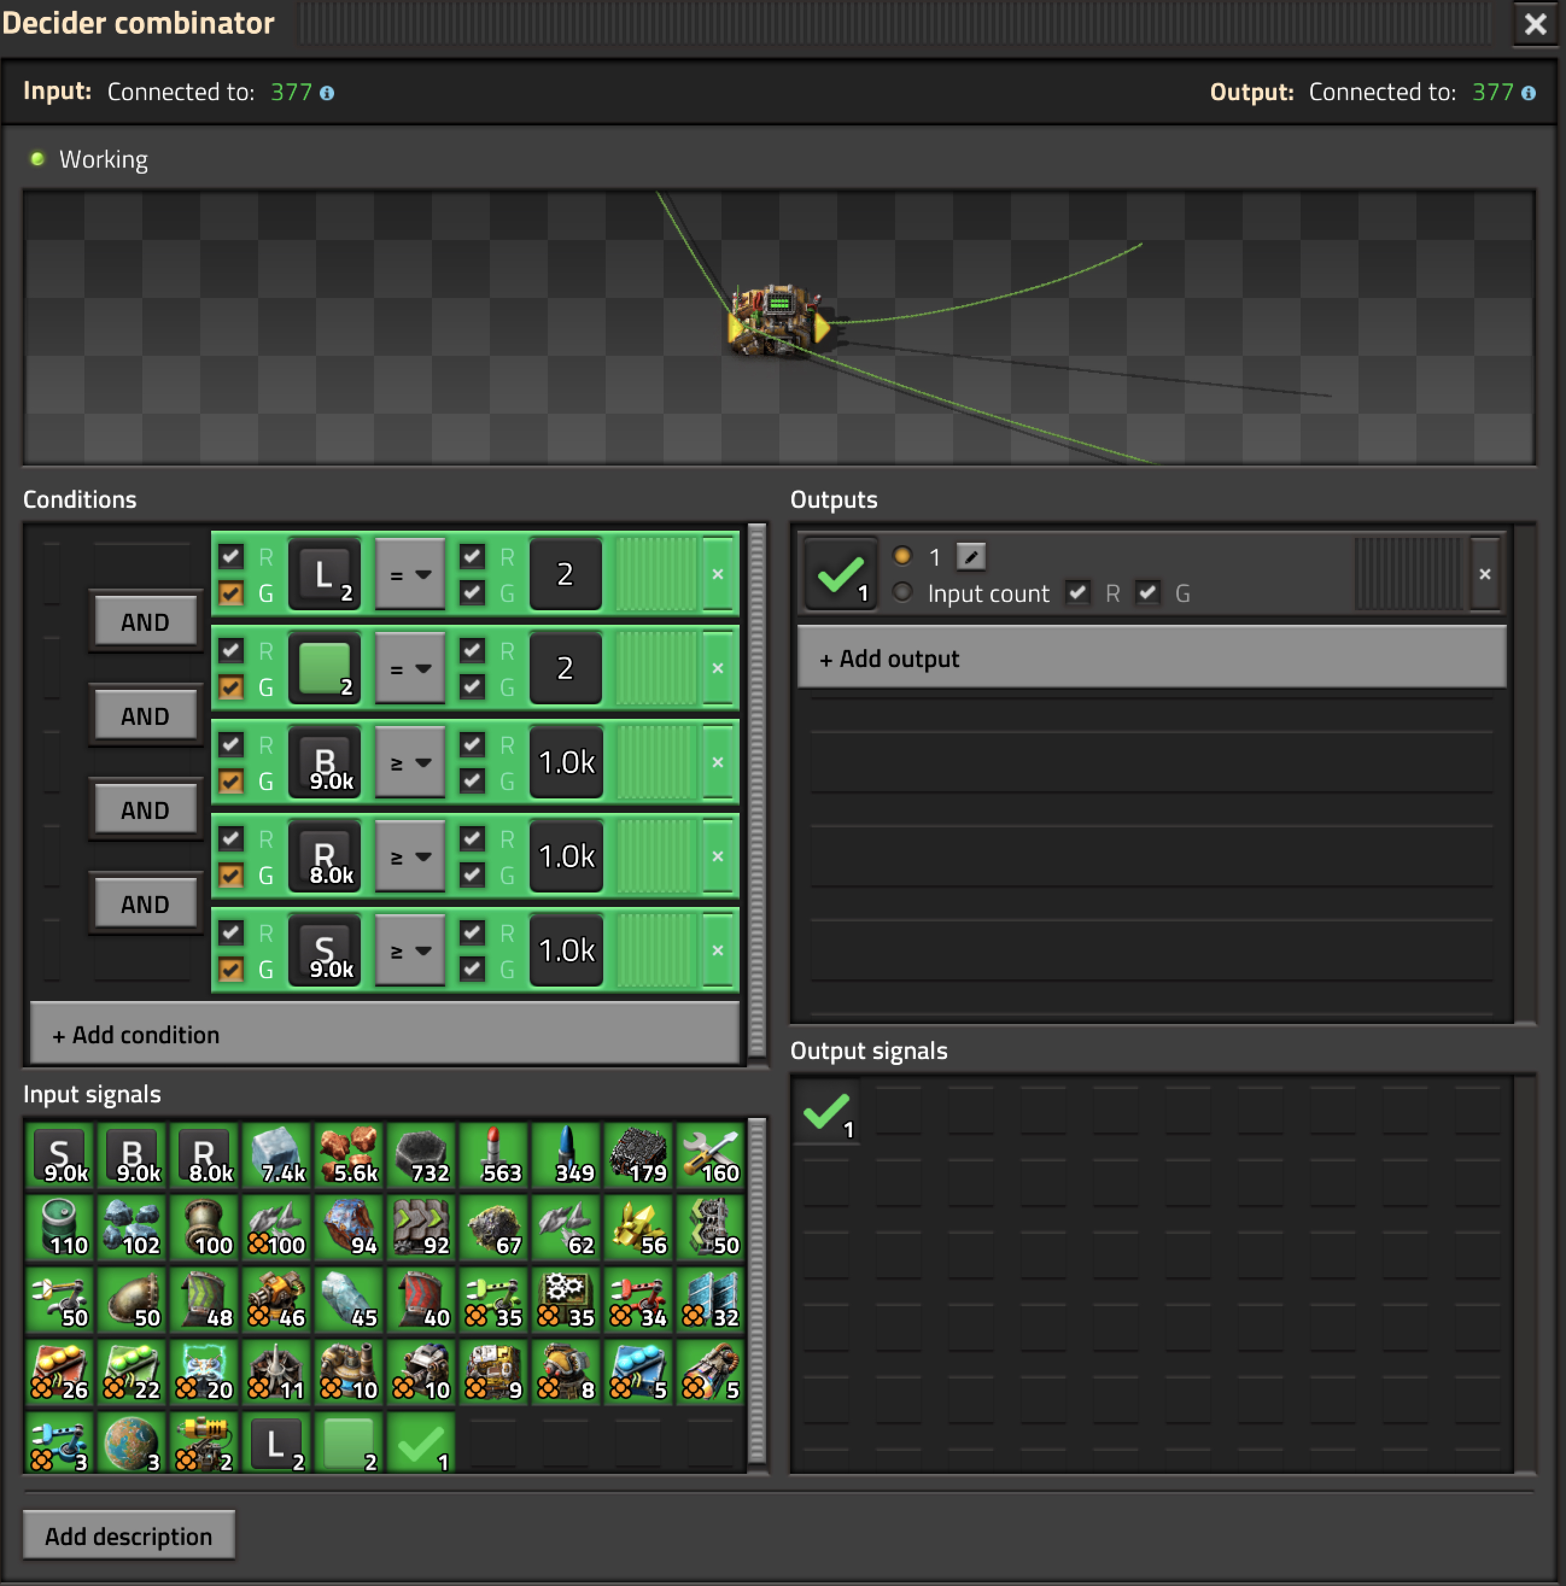This screenshot has height=1586, width=1566.
Task: Select the green signal slot in second condition
Action: point(325,668)
